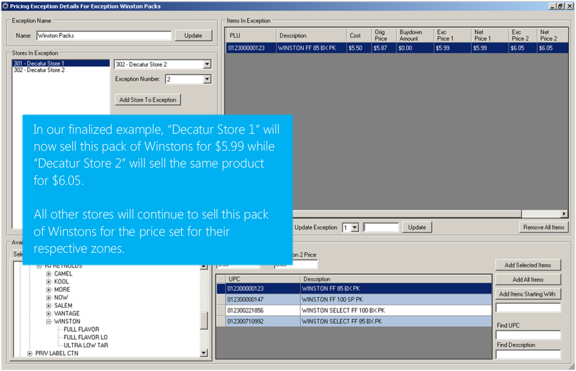Edit the Name field containing Winston Packs
The height and width of the screenshot is (371, 576).
coord(104,36)
